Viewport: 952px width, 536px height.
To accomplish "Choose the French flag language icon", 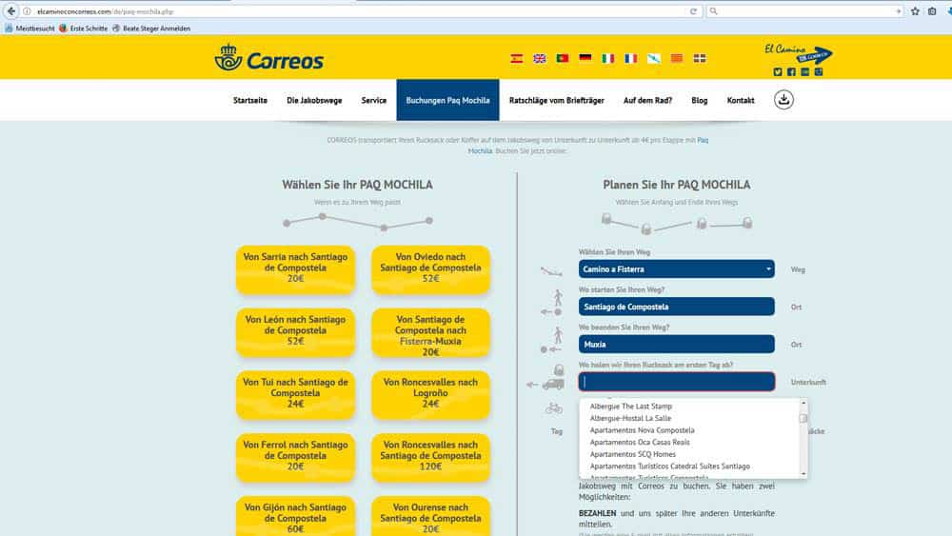I will point(630,58).
